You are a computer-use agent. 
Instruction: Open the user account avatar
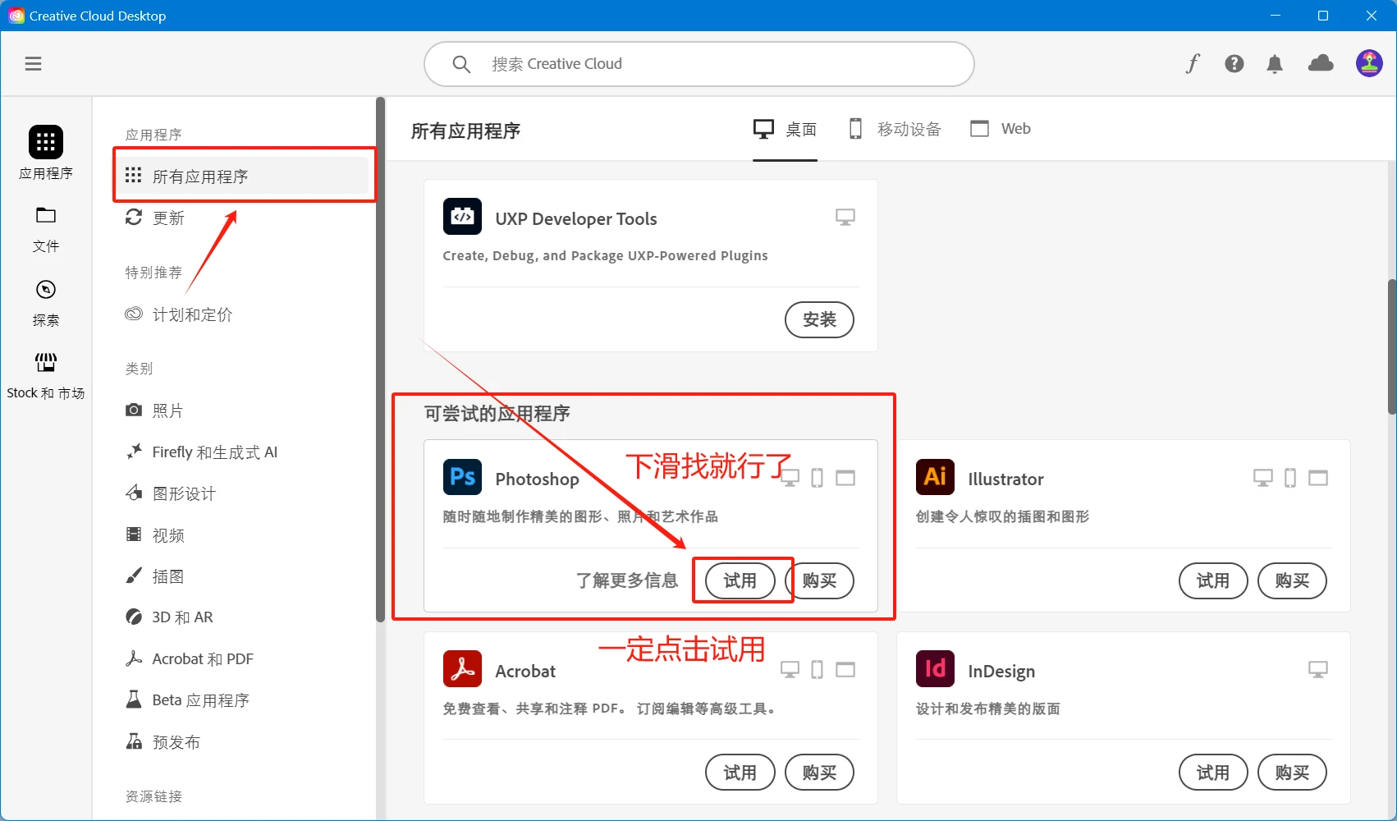(1369, 63)
